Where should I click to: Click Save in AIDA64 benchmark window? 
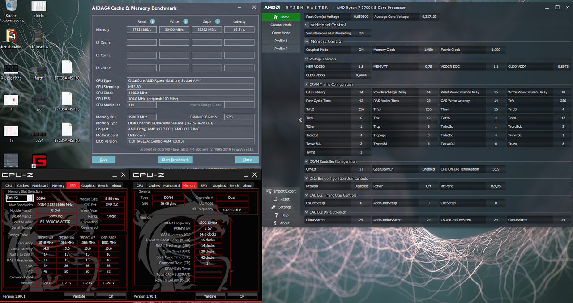point(103,160)
